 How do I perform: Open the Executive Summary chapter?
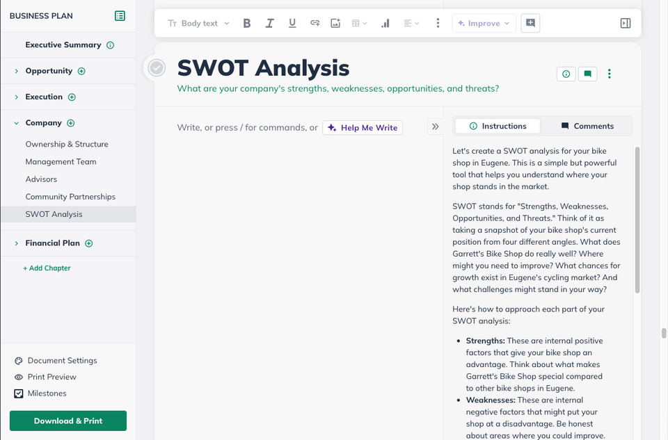[63, 44]
